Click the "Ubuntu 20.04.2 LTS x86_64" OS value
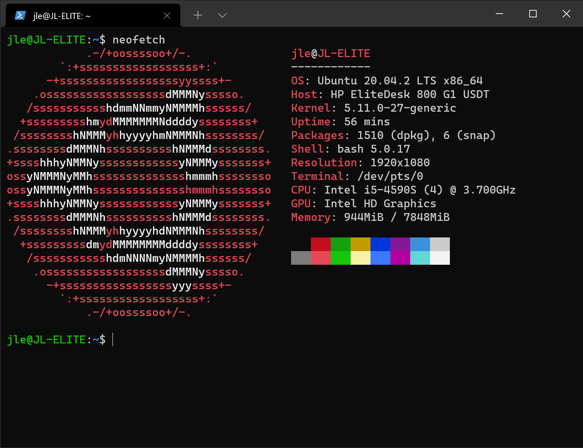Image resolution: width=583 pixels, height=448 pixels. pos(400,81)
